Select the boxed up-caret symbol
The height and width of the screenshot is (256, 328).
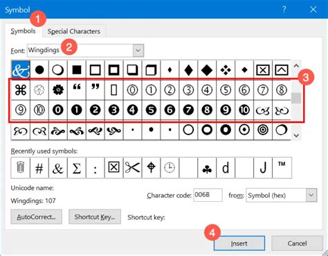[x=282, y=69]
